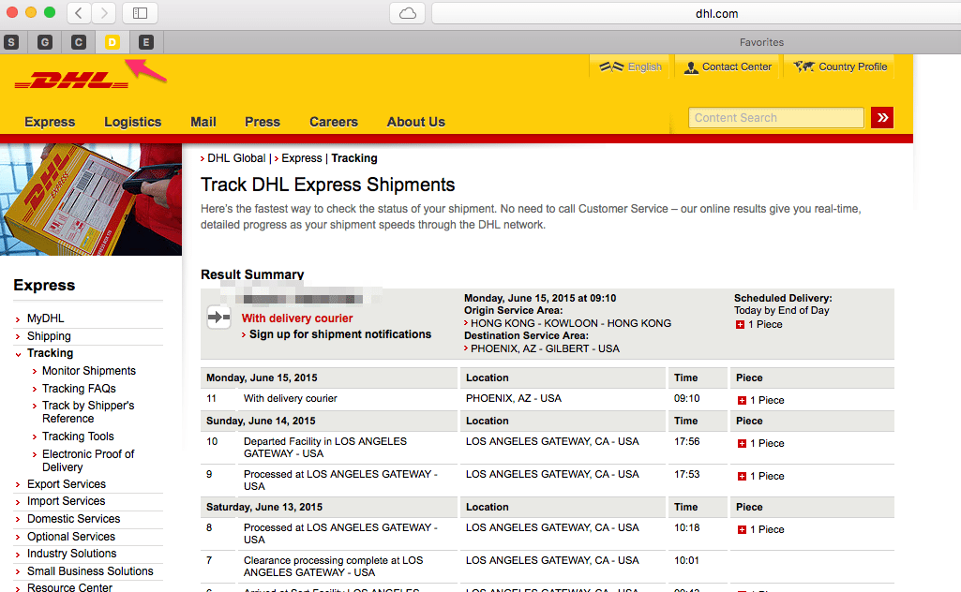Select the Result Summary heading
The image size is (961, 592).
click(252, 274)
